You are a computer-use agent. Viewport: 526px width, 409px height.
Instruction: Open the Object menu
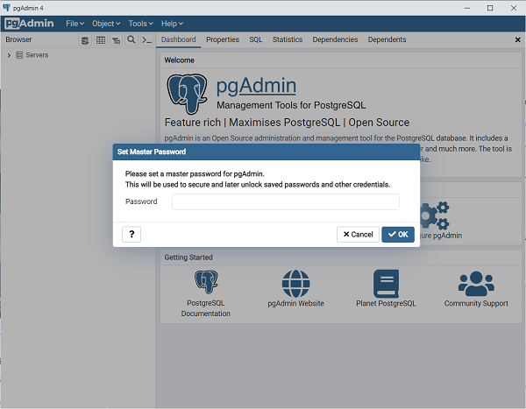[106, 24]
